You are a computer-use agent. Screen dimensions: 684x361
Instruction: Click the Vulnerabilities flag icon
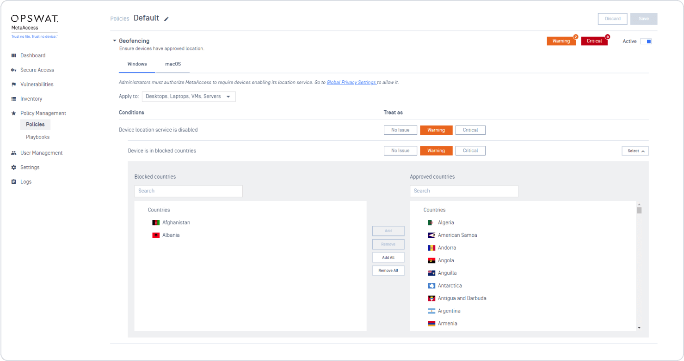14,84
